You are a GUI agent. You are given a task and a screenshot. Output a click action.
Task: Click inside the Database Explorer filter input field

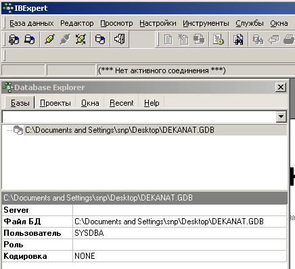tap(139, 117)
